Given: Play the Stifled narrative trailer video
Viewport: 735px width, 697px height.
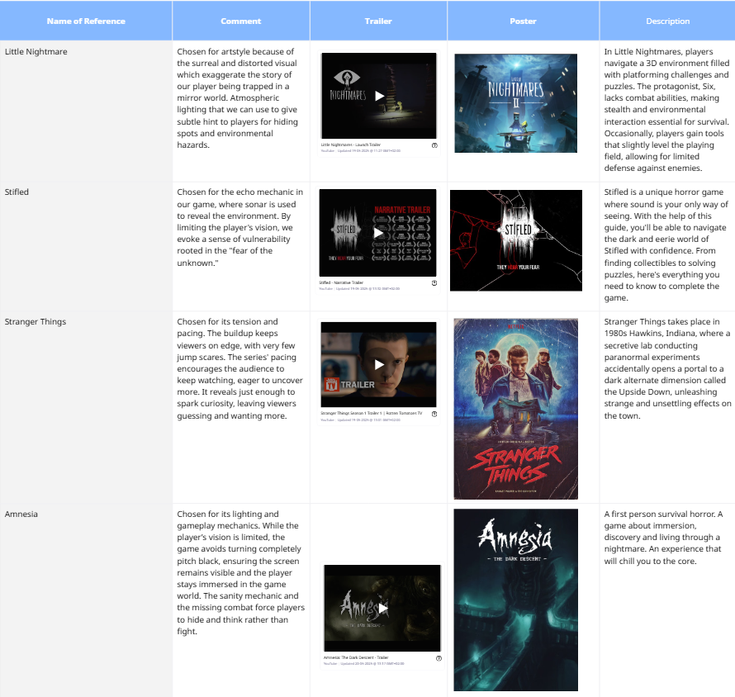Looking at the screenshot, I should (378, 232).
